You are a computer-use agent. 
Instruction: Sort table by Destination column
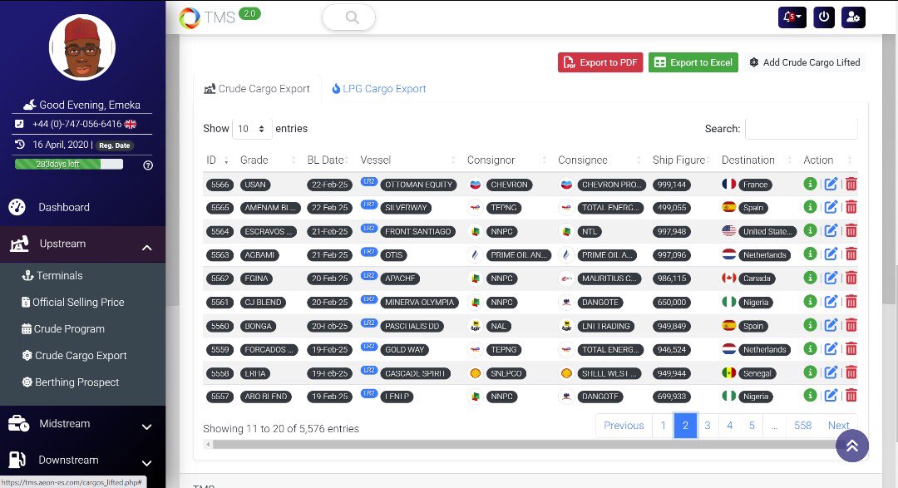(x=756, y=160)
